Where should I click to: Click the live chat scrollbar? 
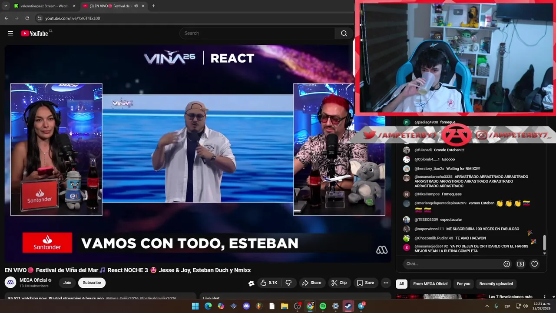click(x=544, y=243)
